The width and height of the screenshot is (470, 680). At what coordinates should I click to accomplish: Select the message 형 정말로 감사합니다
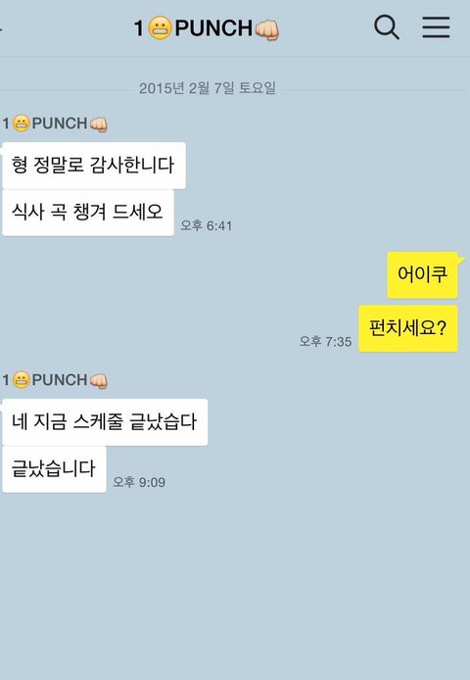[94, 166]
